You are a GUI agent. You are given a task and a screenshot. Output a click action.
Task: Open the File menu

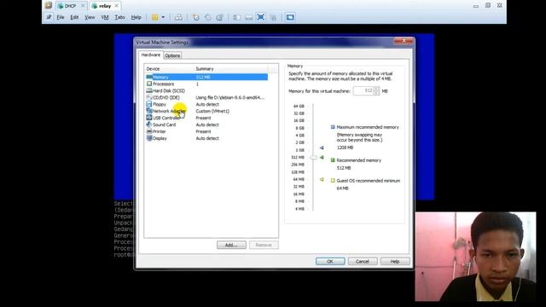point(61,17)
